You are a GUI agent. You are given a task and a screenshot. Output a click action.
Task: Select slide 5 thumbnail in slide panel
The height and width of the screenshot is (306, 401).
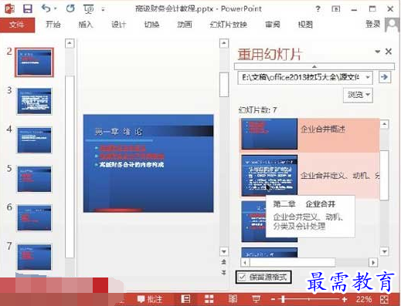34,179
